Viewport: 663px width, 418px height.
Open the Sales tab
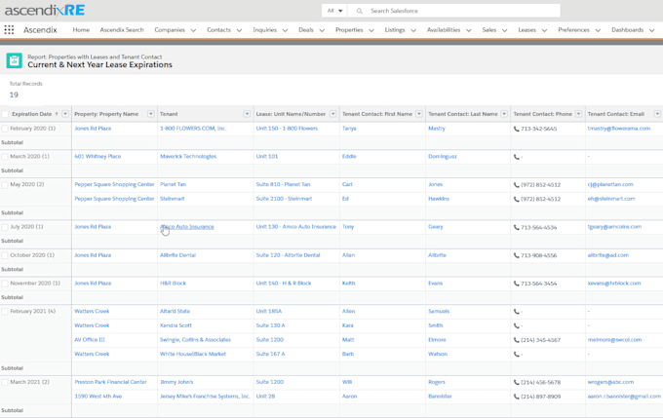coord(489,30)
